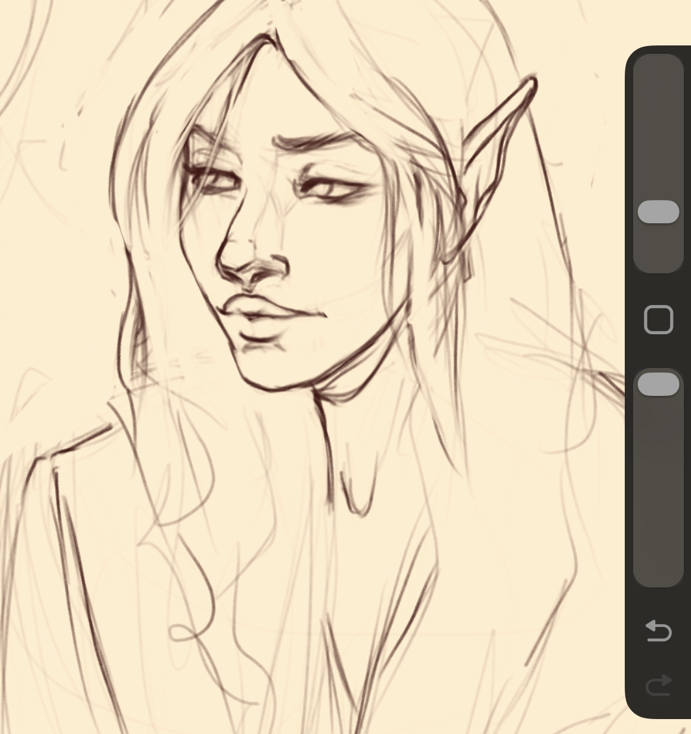Click brush size track below its handle
Viewport: 691px width, 734px height.
[x=658, y=250]
